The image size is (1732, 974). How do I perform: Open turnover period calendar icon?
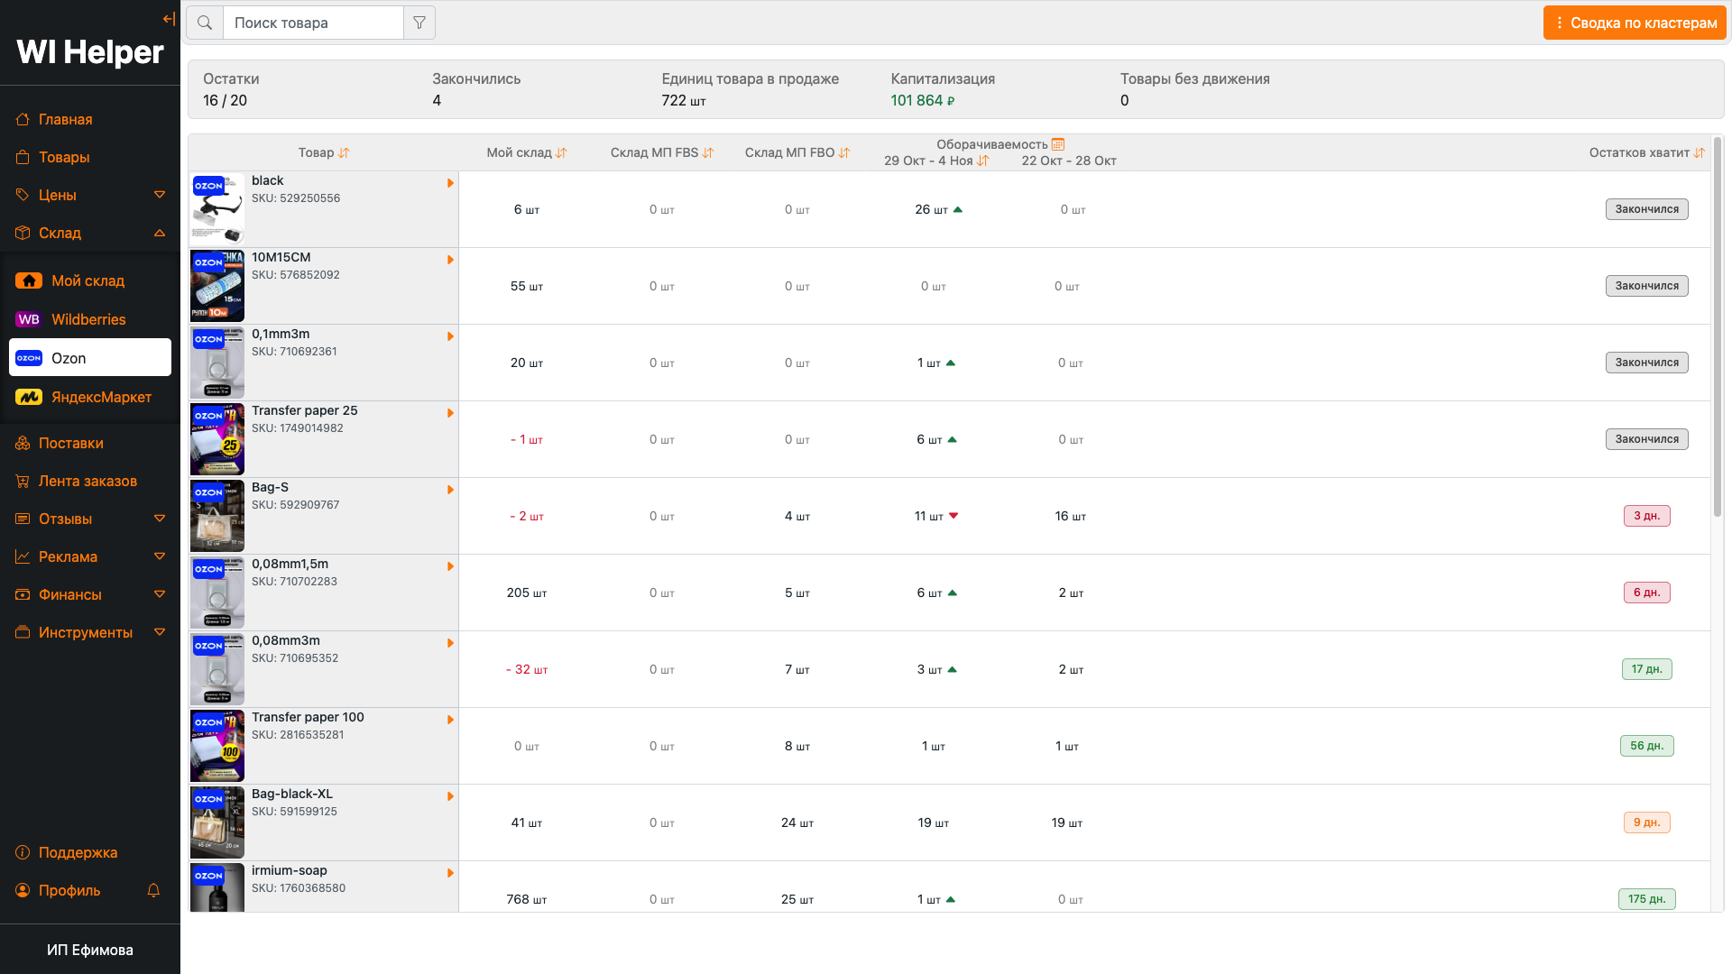[1058, 144]
